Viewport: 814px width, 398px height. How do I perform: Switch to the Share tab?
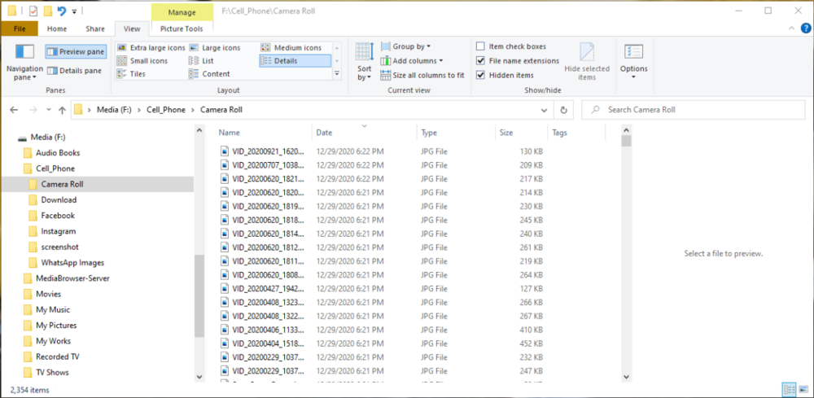coord(95,29)
